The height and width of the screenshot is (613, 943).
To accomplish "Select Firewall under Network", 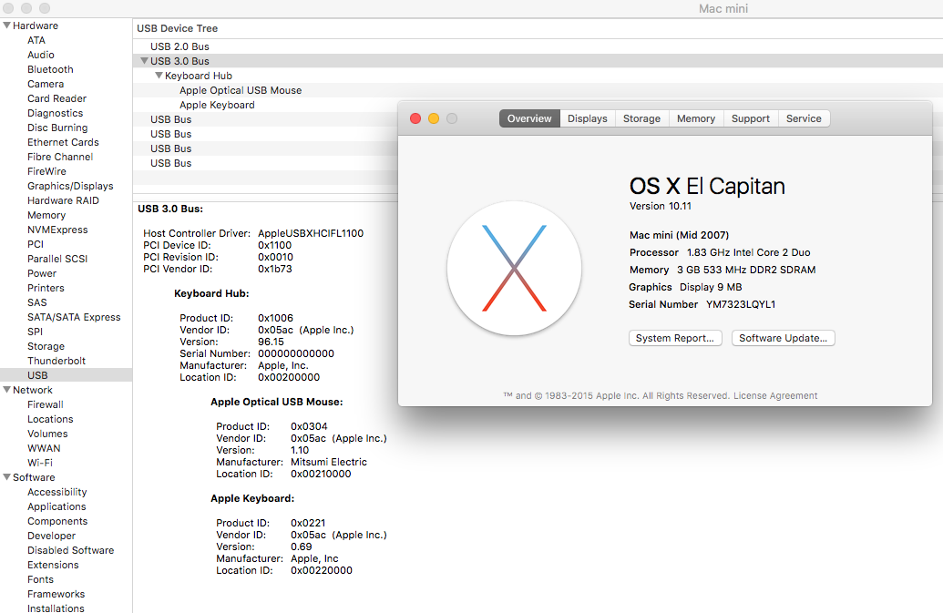I will click(46, 404).
